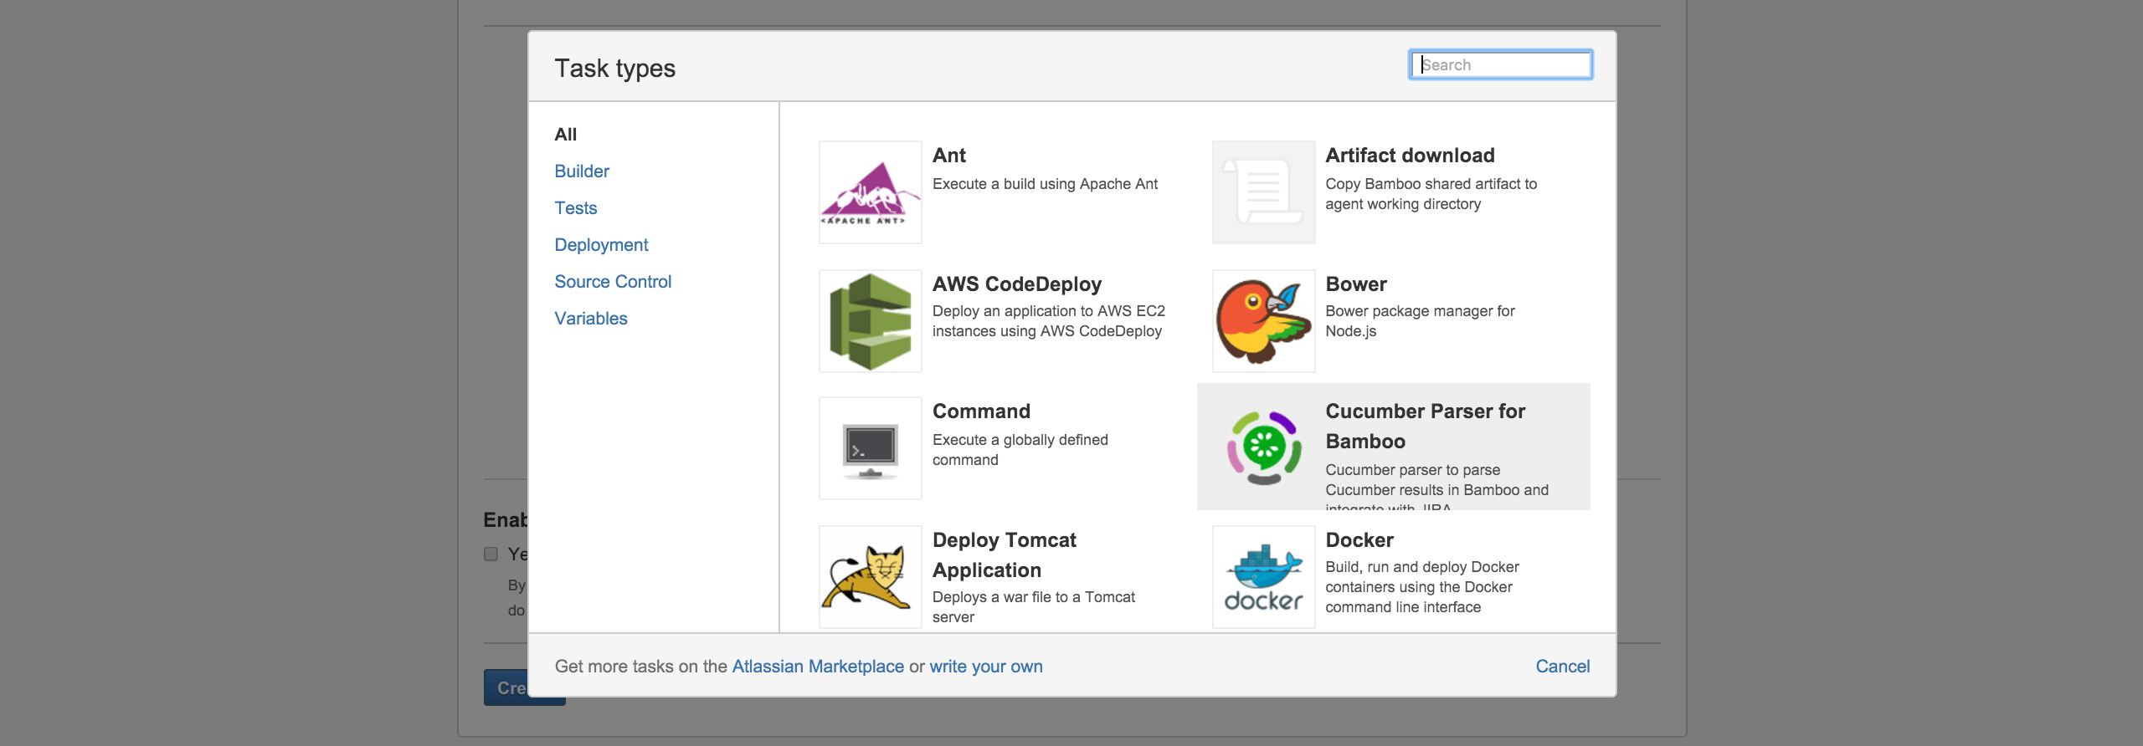2143x746 pixels.
Task: Click 'Bower package manager for Node.js' description
Action: pos(1420,321)
